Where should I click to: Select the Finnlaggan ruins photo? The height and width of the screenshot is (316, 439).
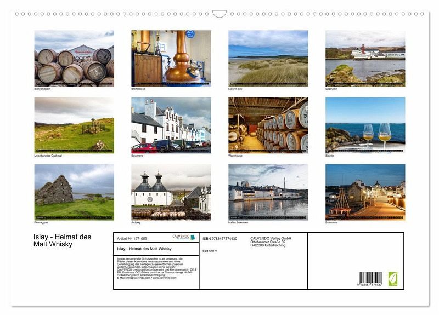coord(74,192)
